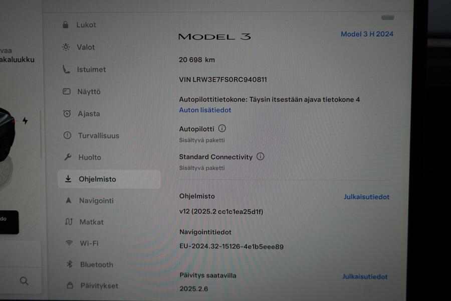Open the Ajasta scheduling clock icon
451x301 pixels.
67,114
